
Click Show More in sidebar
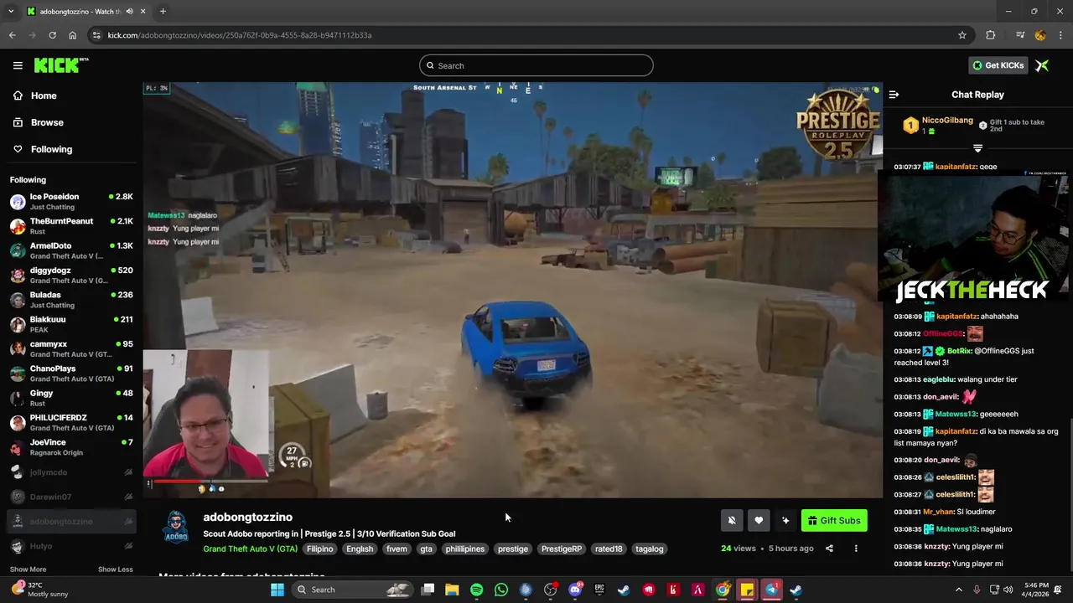[28, 569]
